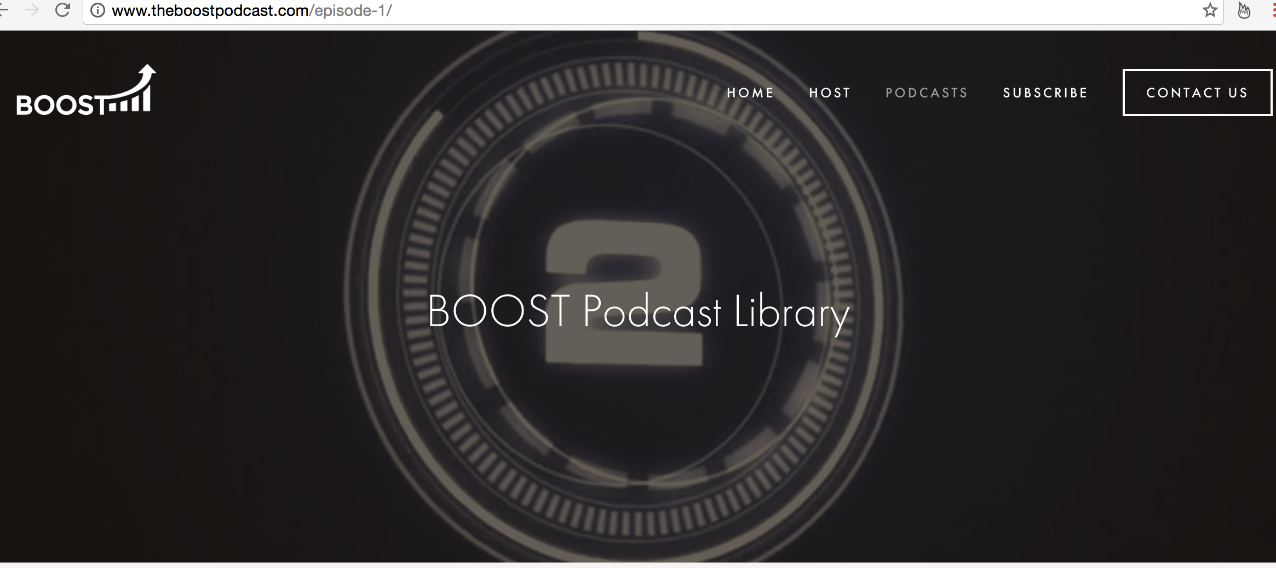
Task: Open the HOST menu item
Action: point(830,93)
